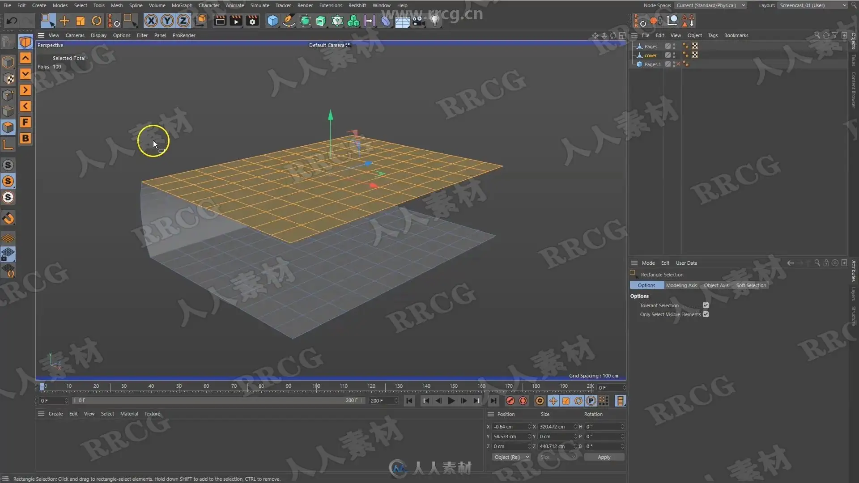Open viewport Cameras menu
Viewport: 859px width, 483px height.
75,35
